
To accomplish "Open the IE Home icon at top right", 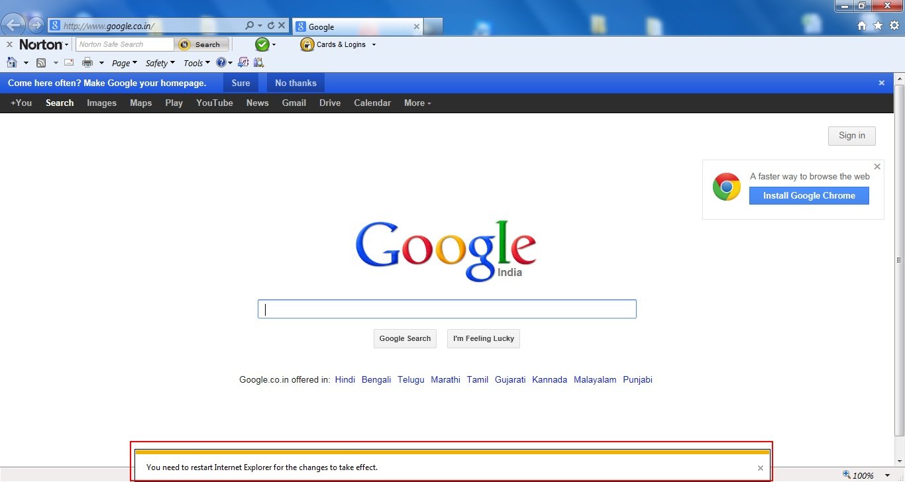I will coord(862,25).
